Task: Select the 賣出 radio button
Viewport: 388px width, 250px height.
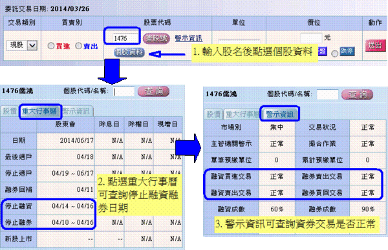Action: [78, 46]
